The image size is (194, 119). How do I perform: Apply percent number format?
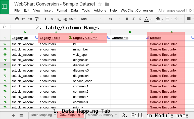[x=52, y=19]
